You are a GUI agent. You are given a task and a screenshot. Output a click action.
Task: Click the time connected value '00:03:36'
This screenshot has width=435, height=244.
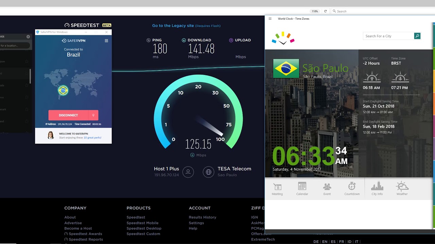click(x=97, y=124)
